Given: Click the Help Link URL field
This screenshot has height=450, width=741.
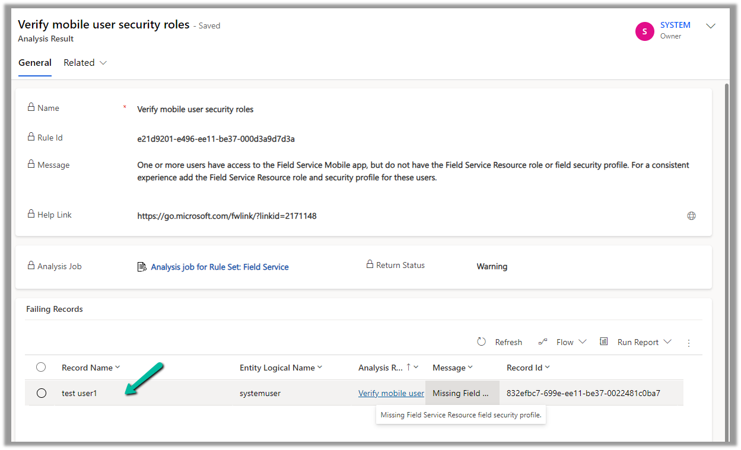Looking at the screenshot, I should [227, 216].
